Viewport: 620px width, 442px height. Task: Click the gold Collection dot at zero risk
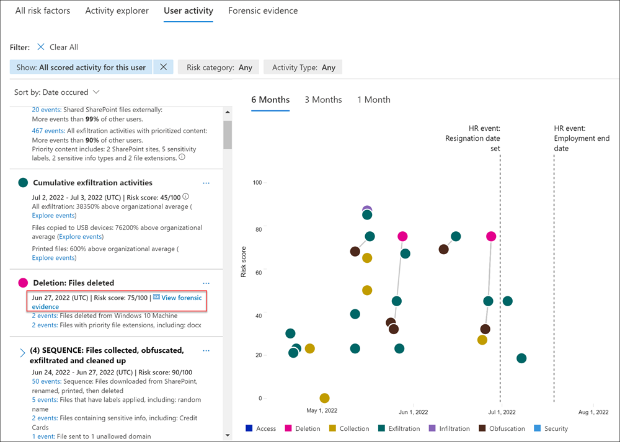[324, 398]
